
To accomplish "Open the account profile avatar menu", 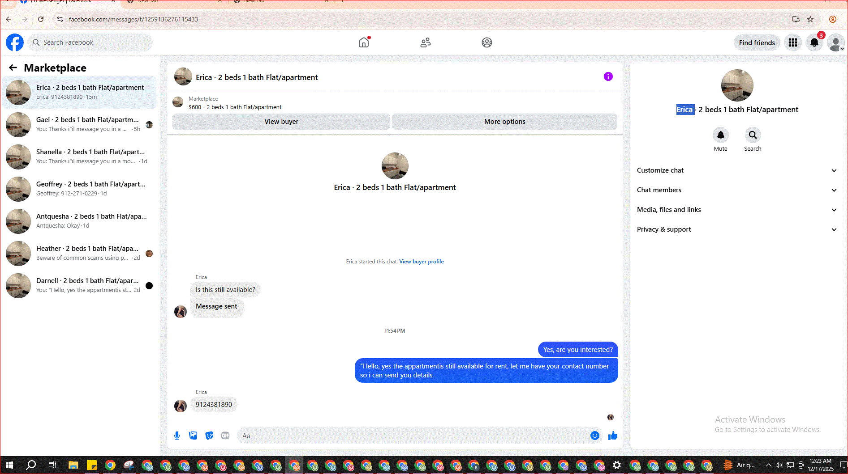I will click(x=835, y=42).
